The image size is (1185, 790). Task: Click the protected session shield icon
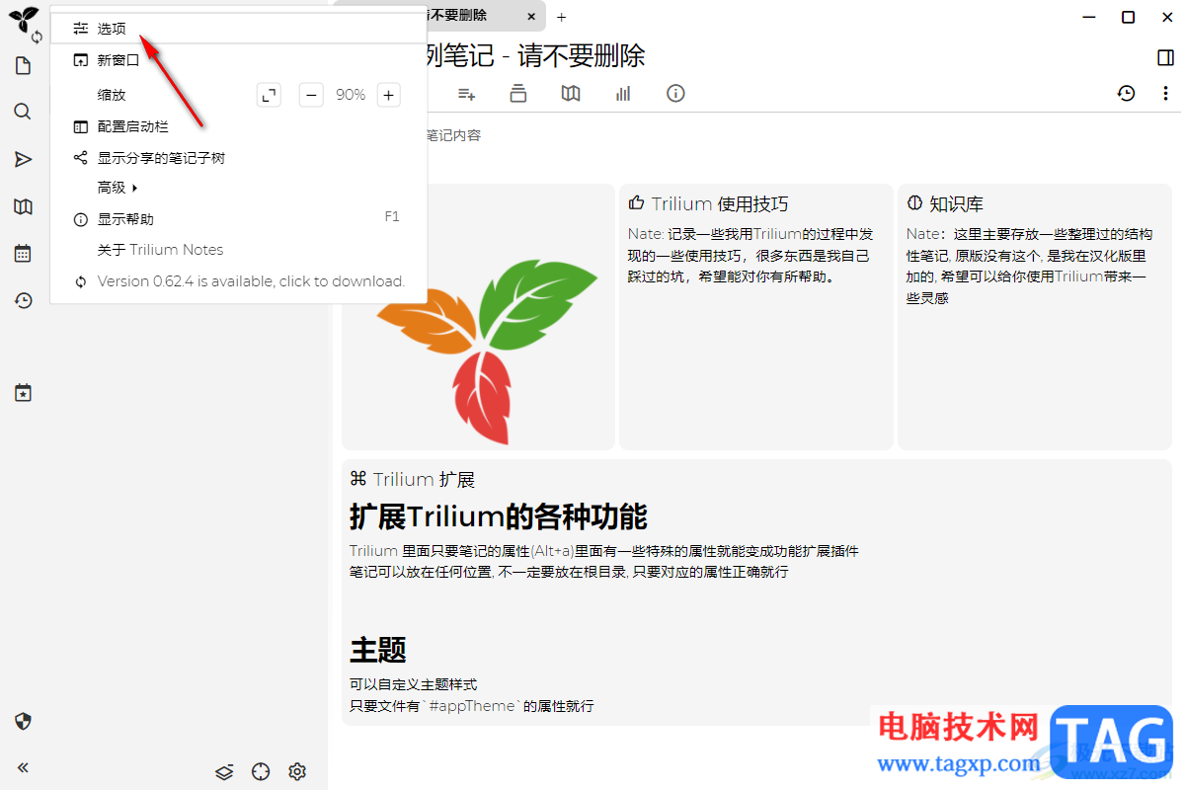pos(24,721)
